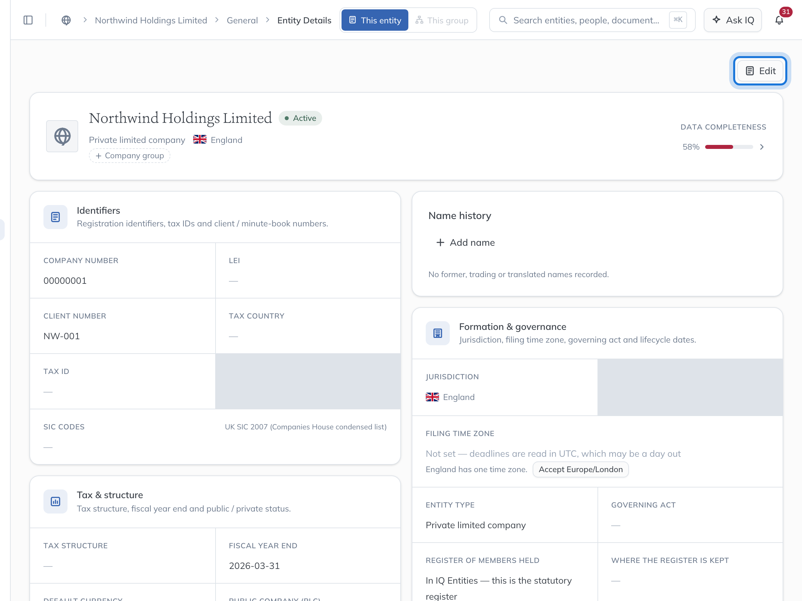Viewport: 802px width, 601px height.
Task: Focus the search entities field
Action: 592,20
